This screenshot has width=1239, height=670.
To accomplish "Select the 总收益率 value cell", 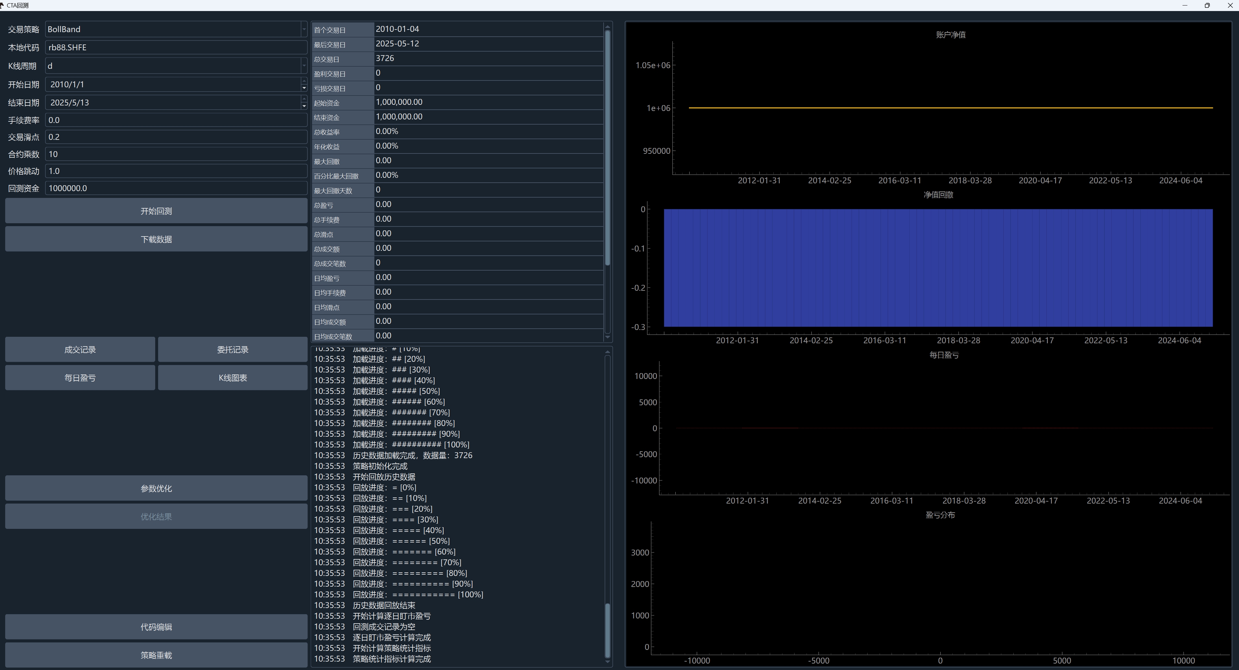I will pyautogui.click(x=489, y=131).
